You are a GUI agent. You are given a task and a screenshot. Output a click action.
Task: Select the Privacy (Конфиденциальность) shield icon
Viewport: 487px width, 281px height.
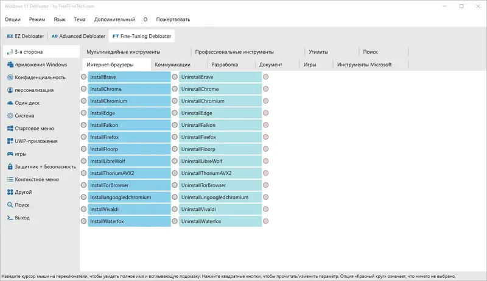tap(10, 77)
